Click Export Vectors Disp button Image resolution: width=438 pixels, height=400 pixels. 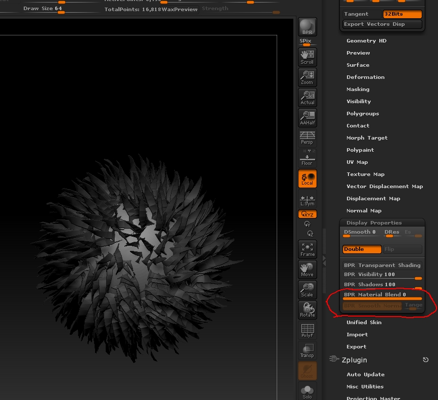click(382, 24)
